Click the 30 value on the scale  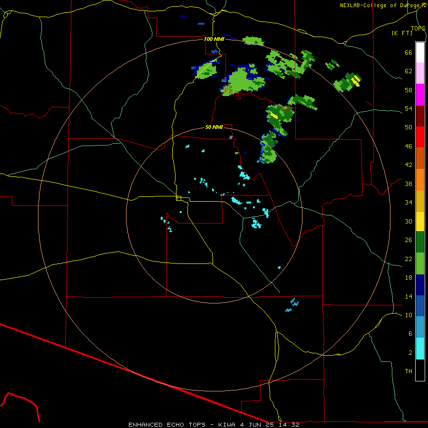pyautogui.click(x=409, y=221)
